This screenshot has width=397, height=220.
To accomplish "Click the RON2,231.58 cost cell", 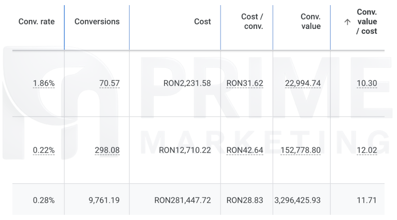I will [x=187, y=83].
